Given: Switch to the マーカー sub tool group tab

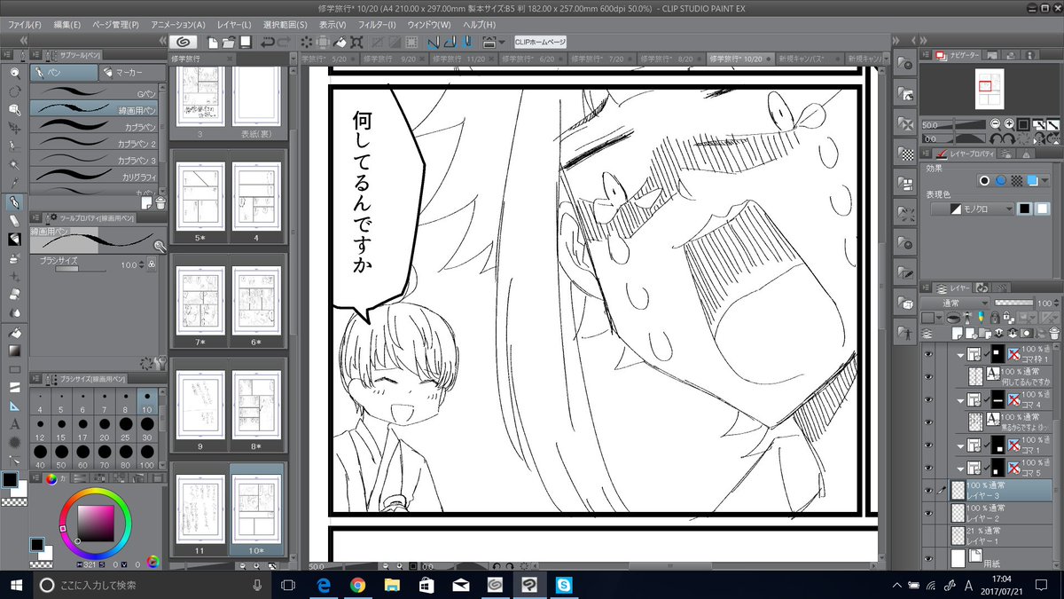Looking at the screenshot, I should 131,72.
